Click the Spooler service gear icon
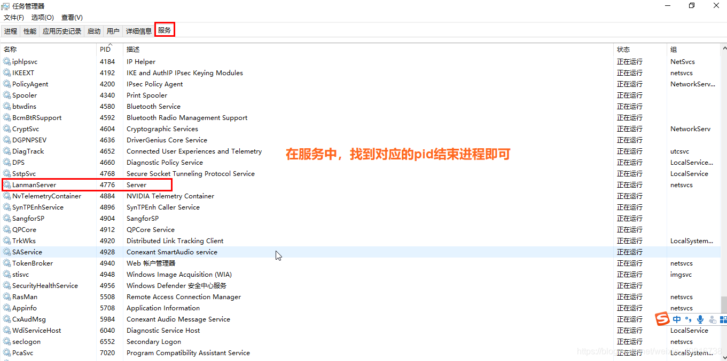Image resolution: width=727 pixels, height=361 pixels. coord(7,95)
